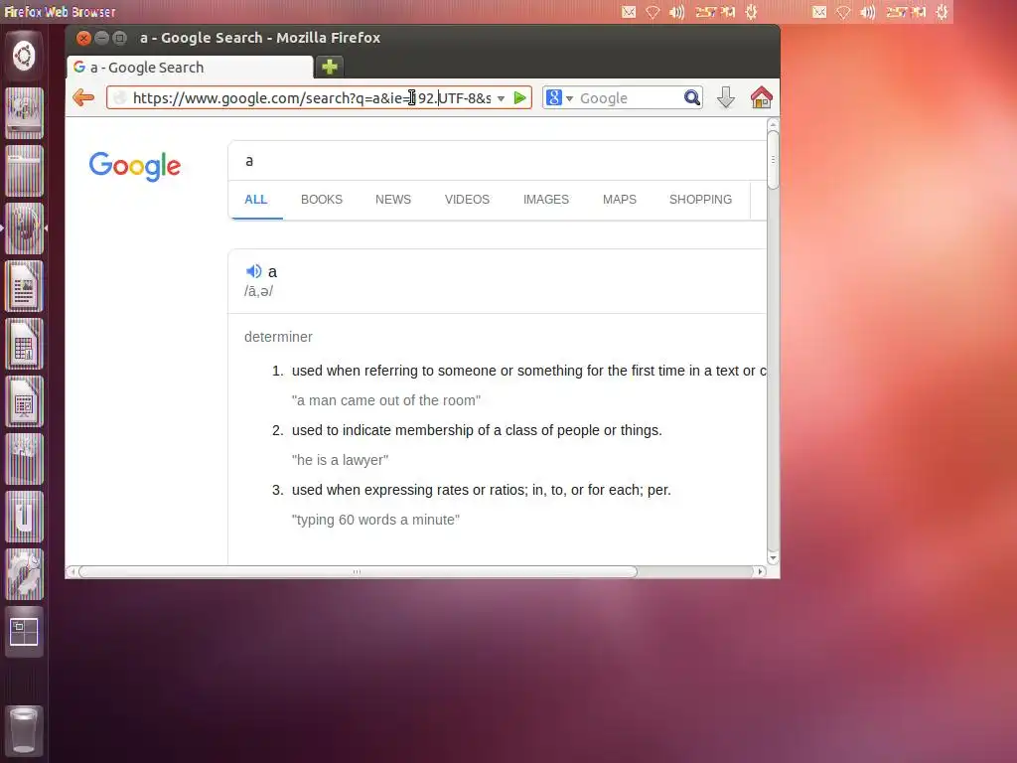Switch to the BOOKS results tab
1017x763 pixels.
[322, 199]
